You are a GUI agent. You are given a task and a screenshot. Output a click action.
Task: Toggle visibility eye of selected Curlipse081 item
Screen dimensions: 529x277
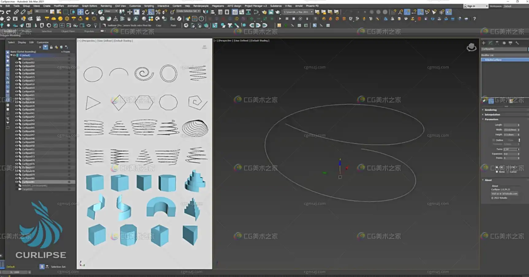click(x=17, y=182)
